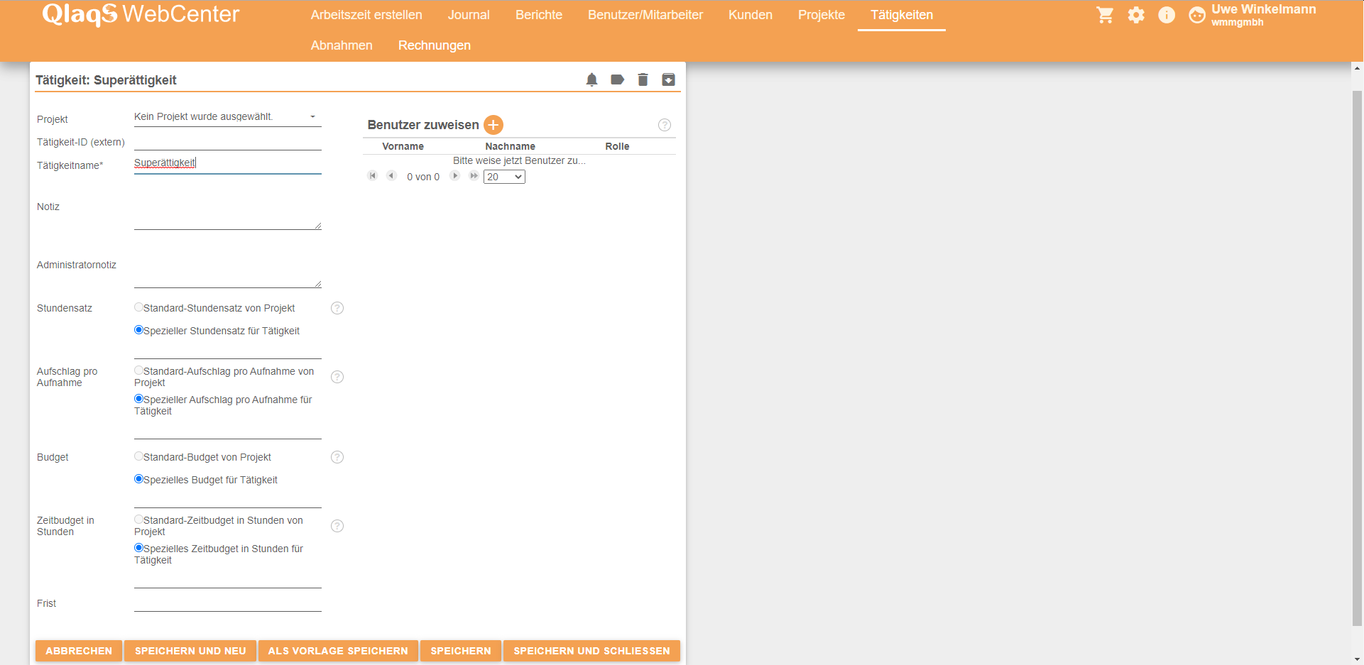Click the user avatar face icon
Viewport: 1364px width, 665px height.
click(x=1197, y=15)
